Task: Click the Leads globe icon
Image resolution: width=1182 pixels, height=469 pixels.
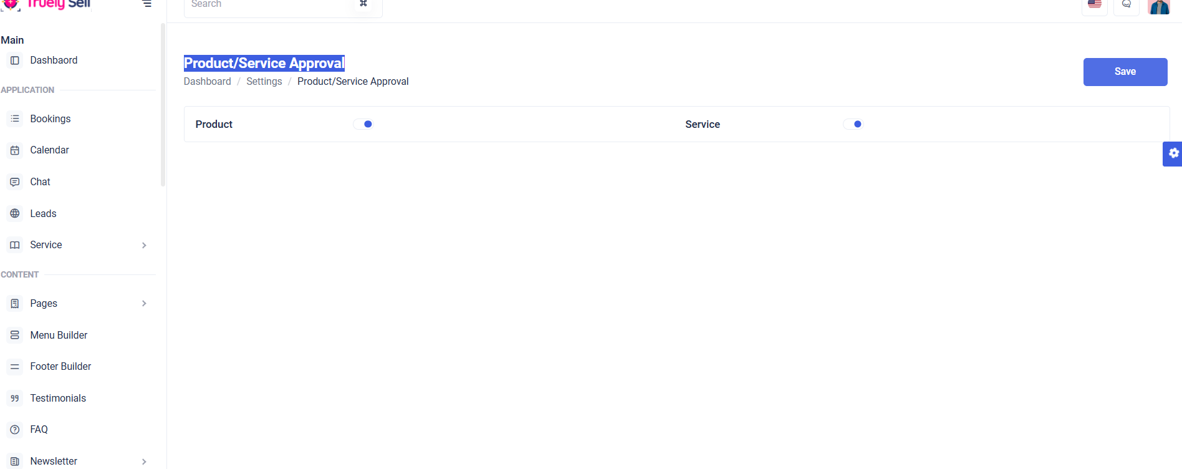Action: point(15,213)
